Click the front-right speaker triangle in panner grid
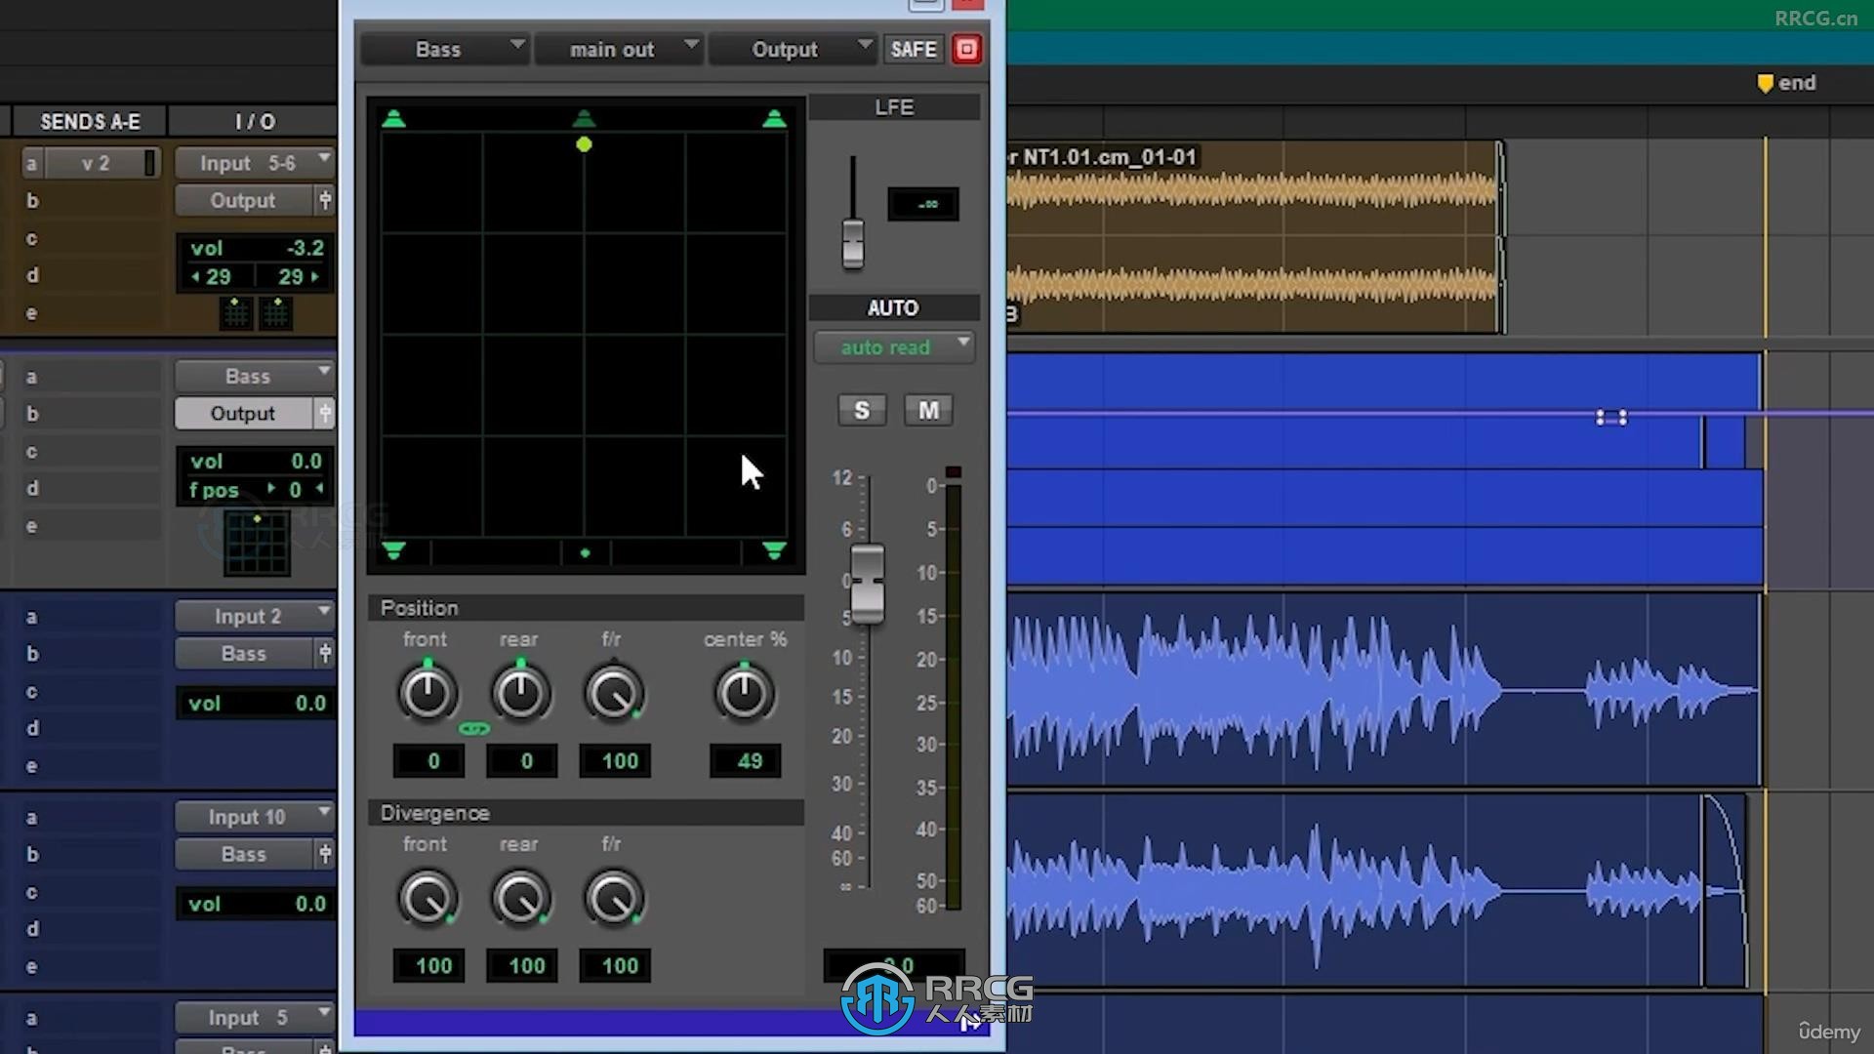1874x1054 pixels. click(774, 119)
